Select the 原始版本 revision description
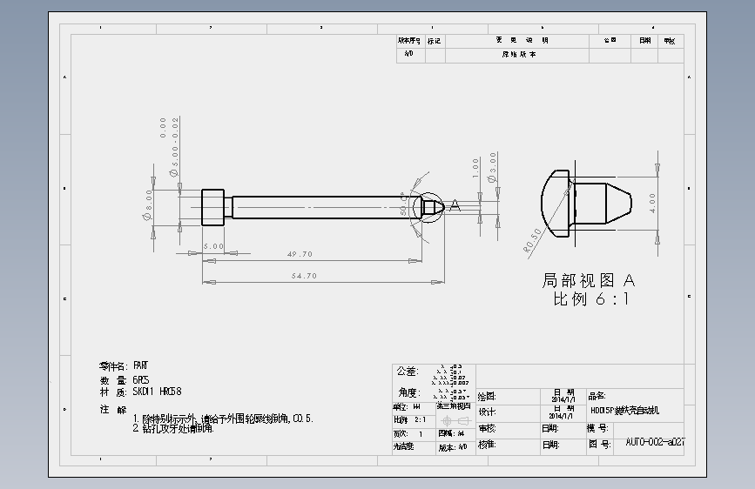The width and height of the screenshot is (755, 489). point(519,55)
